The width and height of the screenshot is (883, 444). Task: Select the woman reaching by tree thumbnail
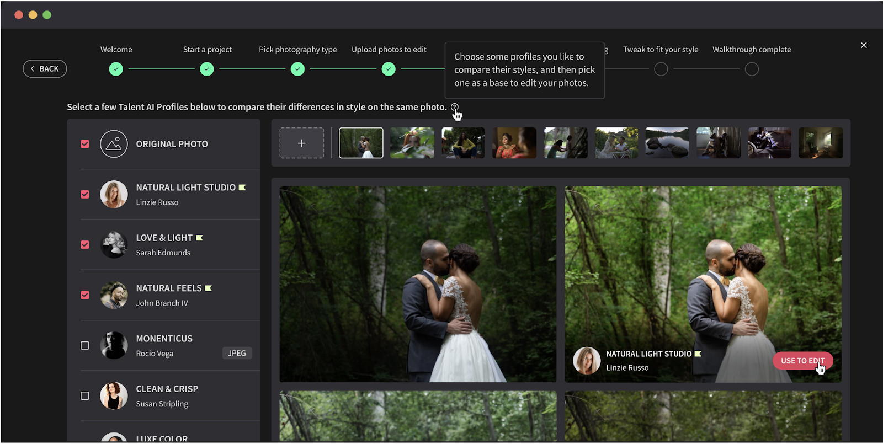click(566, 143)
